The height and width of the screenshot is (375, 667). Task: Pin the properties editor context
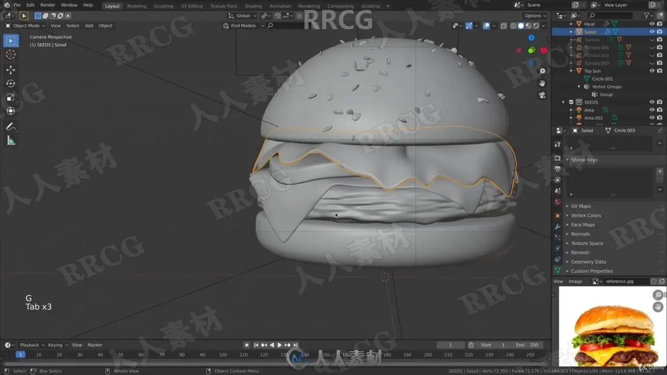(x=660, y=130)
